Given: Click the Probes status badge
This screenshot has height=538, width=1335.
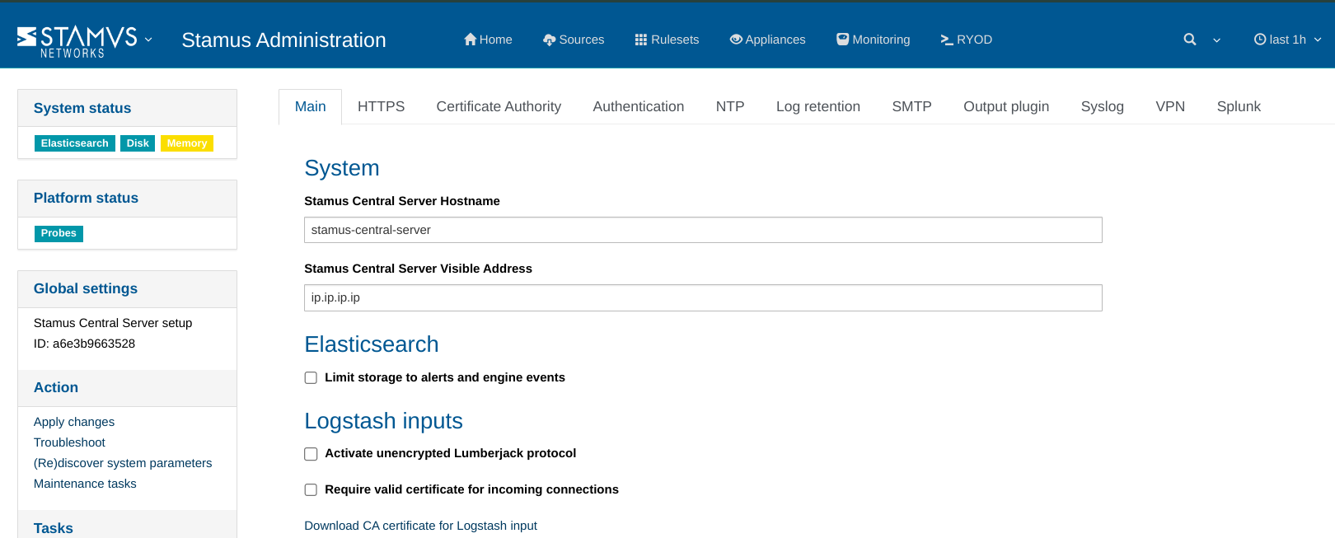Looking at the screenshot, I should 59,233.
